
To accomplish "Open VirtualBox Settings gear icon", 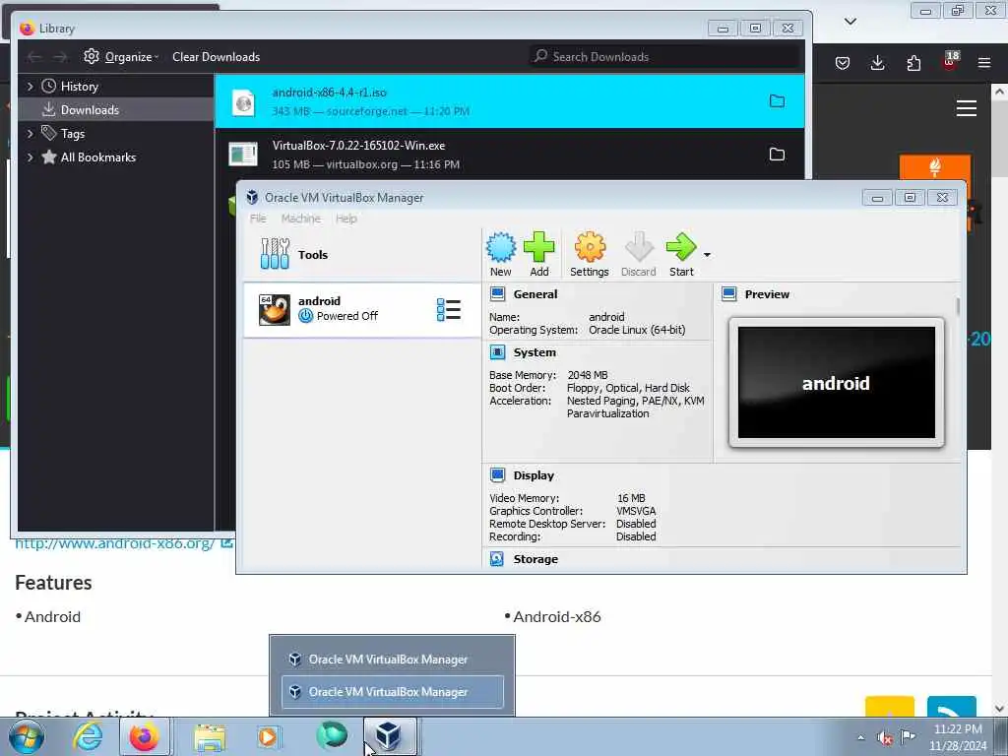I will [590, 255].
